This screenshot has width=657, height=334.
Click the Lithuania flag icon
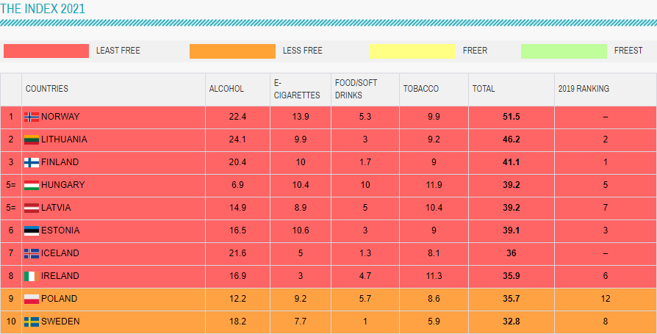point(32,139)
